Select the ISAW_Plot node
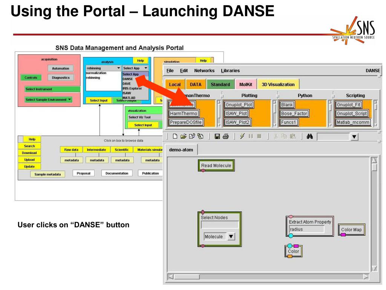386x290 pixels. coord(236,113)
